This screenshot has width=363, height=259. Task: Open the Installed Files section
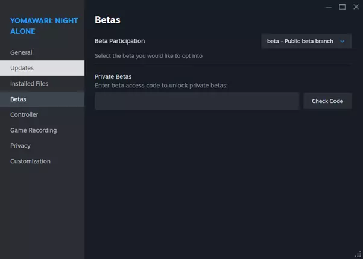(x=29, y=84)
